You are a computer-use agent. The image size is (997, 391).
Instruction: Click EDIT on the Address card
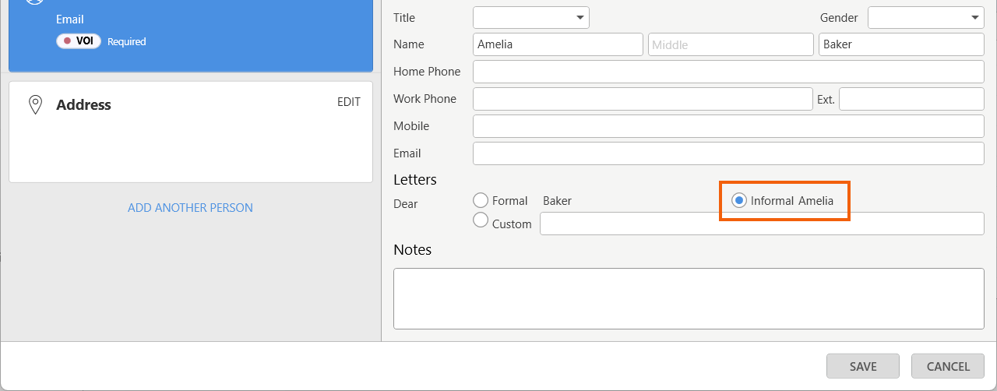click(x=348, y=102)
